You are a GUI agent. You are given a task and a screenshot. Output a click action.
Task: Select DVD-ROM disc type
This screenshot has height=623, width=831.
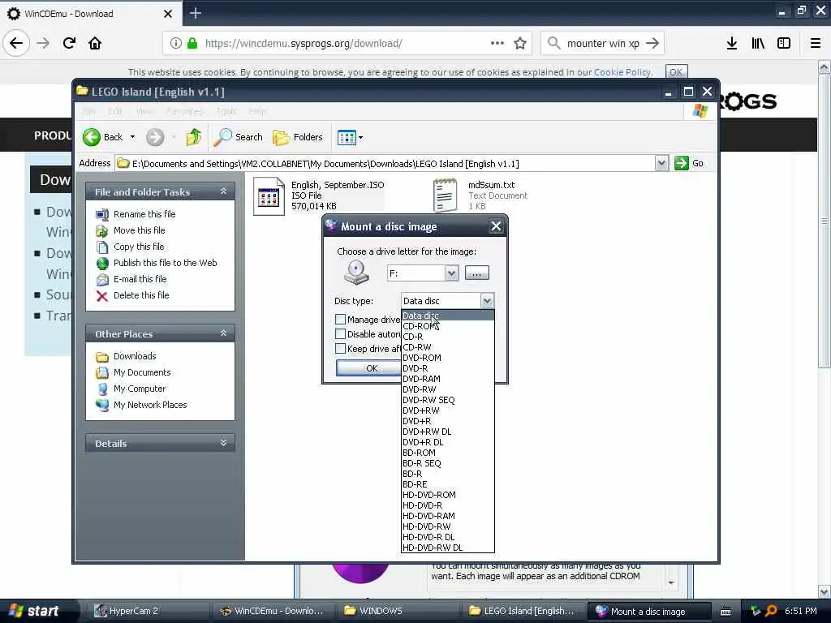click(448, 358)
